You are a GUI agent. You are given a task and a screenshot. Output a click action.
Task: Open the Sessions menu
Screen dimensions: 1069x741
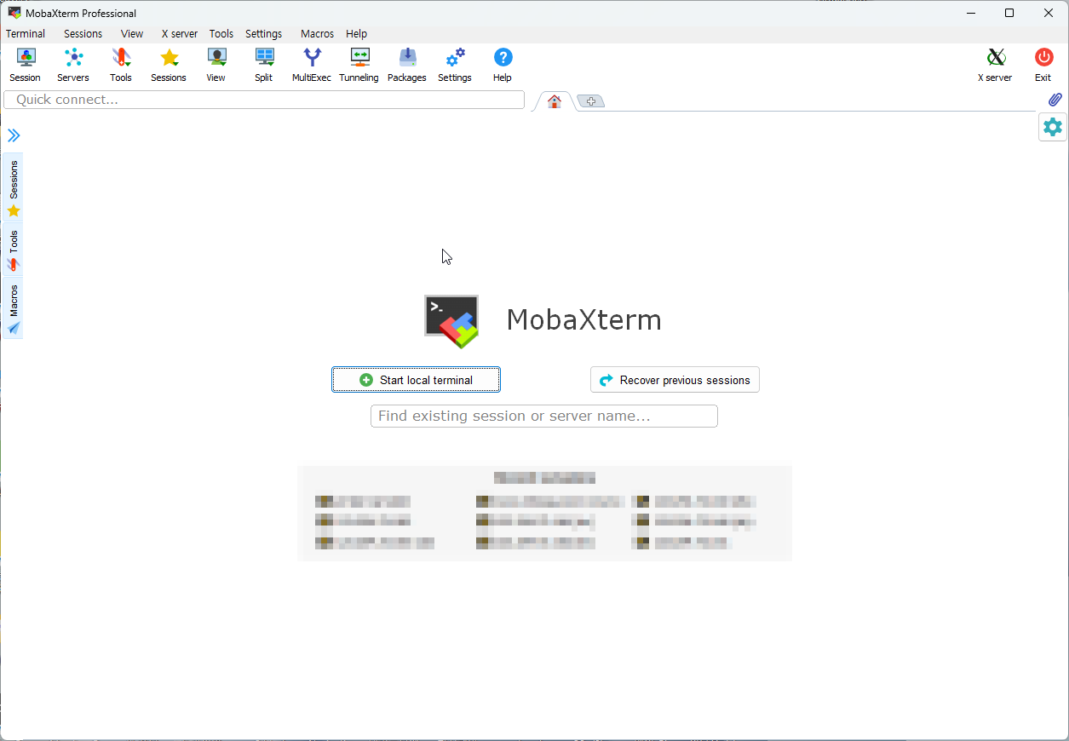pyautogui.click(x=83, y=34)
